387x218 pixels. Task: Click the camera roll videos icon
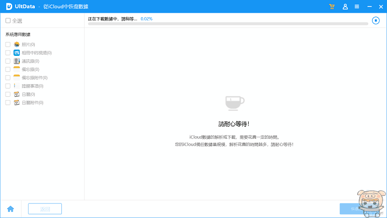pos(17,53)
